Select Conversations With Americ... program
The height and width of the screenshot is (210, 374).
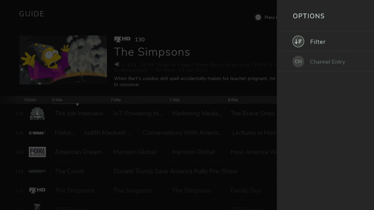click(x=183, y=133)
